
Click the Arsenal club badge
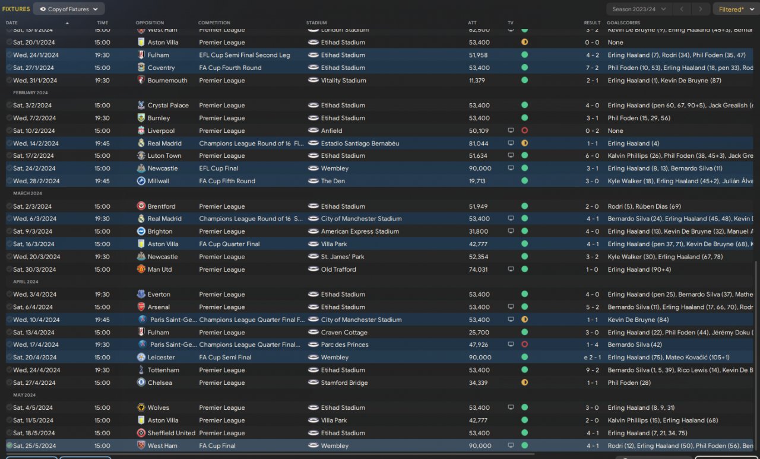pos(141,307)
